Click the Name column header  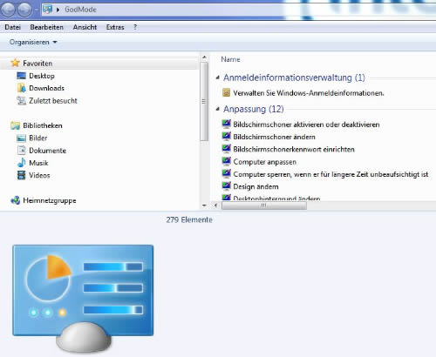(230, 59)
